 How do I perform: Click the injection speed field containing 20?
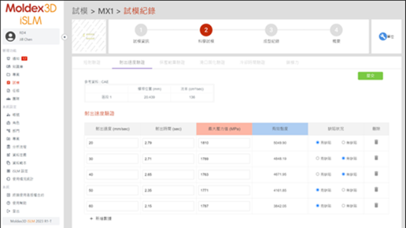coord(112,143)
